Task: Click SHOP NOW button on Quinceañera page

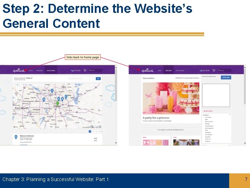Action: (x=226, y=77)
